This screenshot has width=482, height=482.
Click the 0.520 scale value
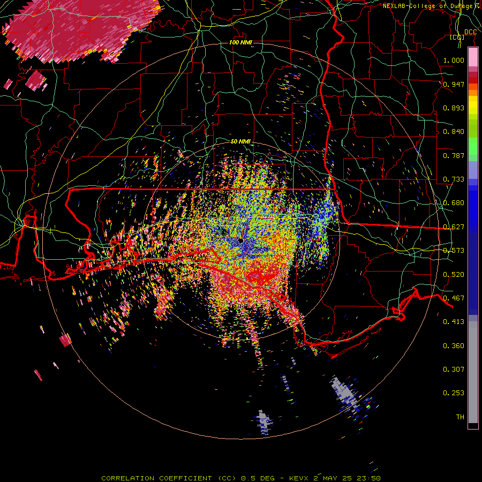tap(454, 275)
